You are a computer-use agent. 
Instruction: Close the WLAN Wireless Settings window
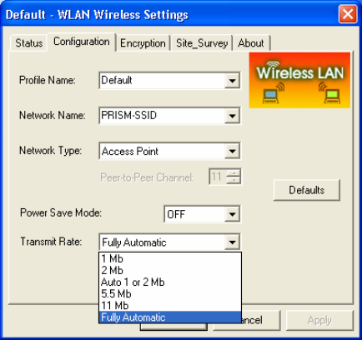coord(348,14)
